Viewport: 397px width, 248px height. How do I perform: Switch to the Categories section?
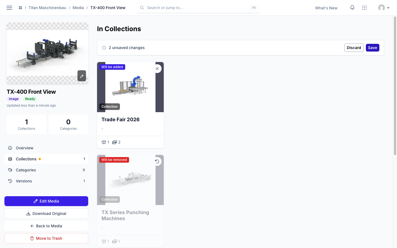click(46, 170)
